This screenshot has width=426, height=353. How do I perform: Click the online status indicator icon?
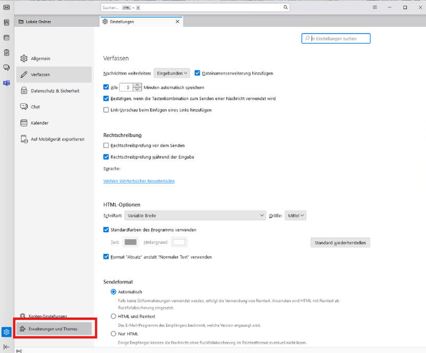click(x=19, y=351)
